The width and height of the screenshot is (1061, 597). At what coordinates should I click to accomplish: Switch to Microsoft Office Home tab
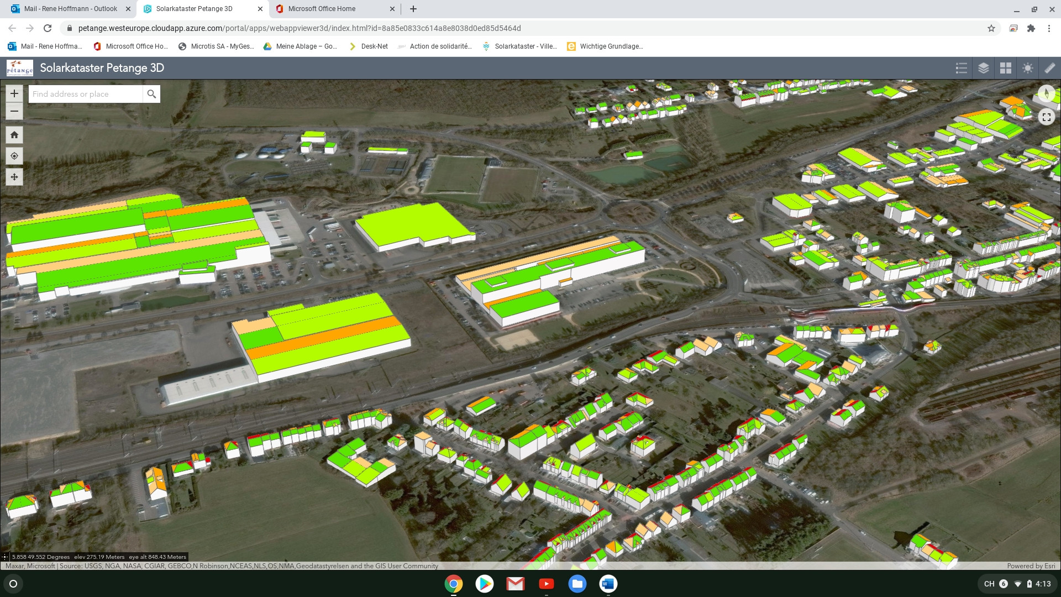point(322,9)
